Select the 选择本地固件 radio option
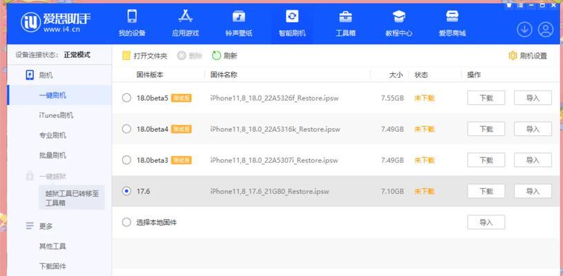The image size is (563, 276). (x=126, y=223)
